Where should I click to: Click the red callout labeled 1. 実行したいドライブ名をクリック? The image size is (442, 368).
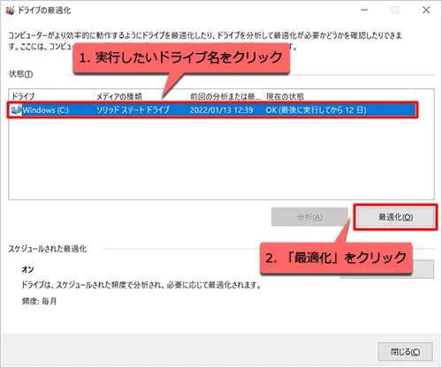pos(181,58)
